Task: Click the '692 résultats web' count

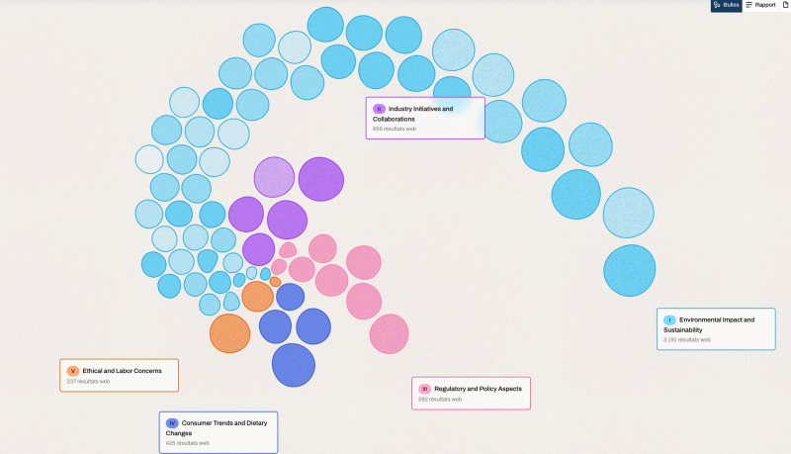Action: pos(438,400)
